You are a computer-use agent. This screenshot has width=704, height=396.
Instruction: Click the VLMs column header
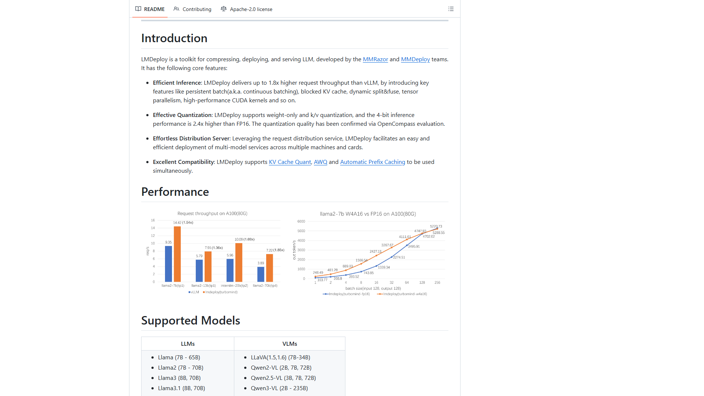pyautogui.click(x=290, y=344)
